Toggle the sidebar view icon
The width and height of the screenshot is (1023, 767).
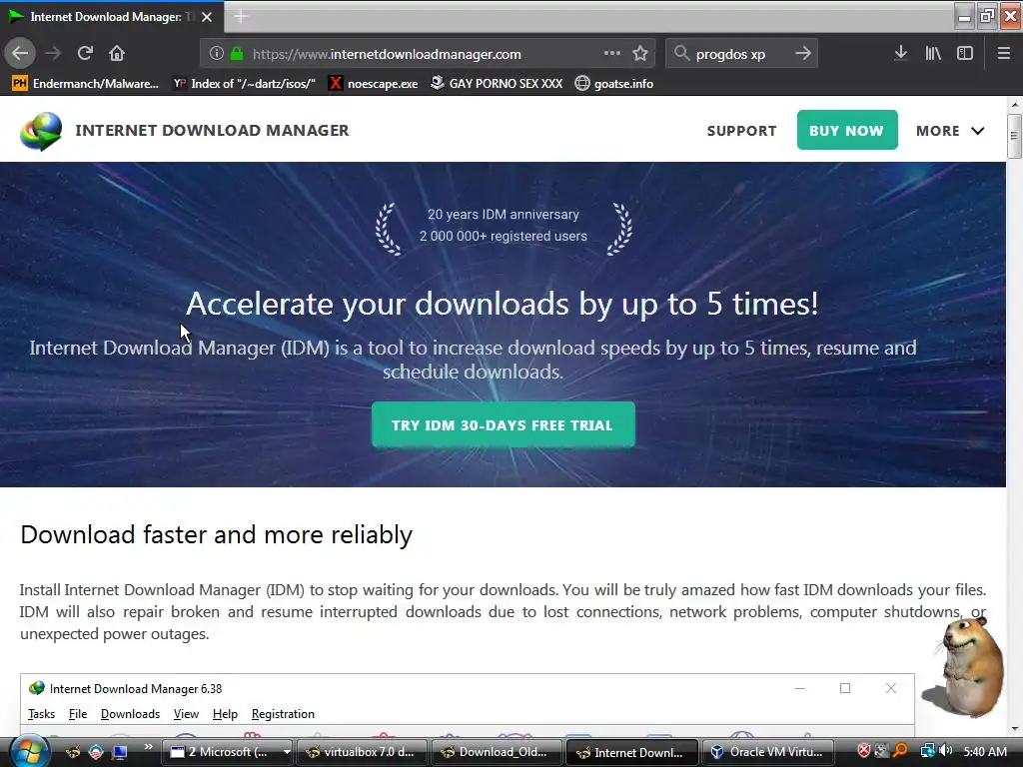pos(965,54)
